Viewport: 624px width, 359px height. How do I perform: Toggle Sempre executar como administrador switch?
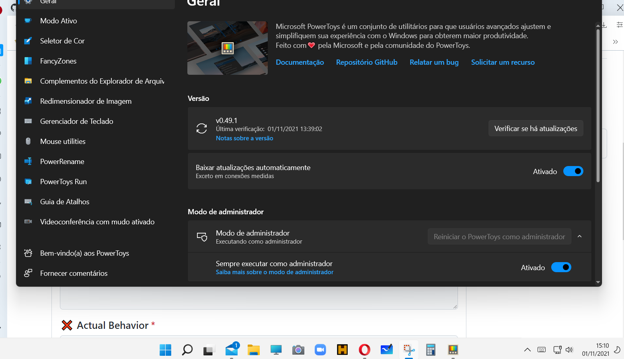(561, 267)
